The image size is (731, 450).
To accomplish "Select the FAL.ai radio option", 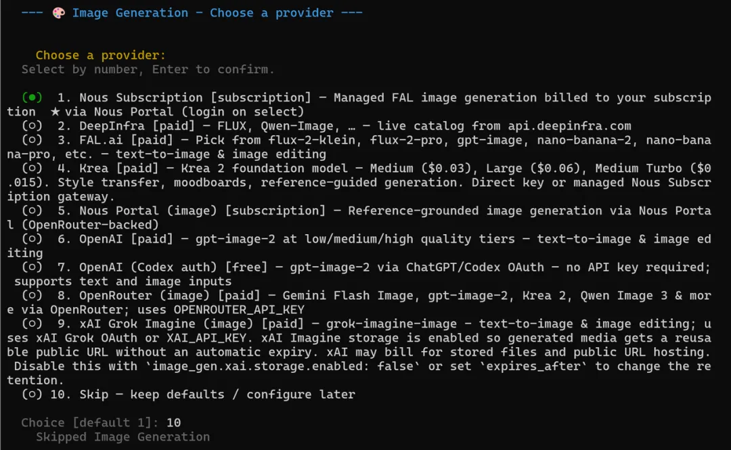I will point(32,140).
